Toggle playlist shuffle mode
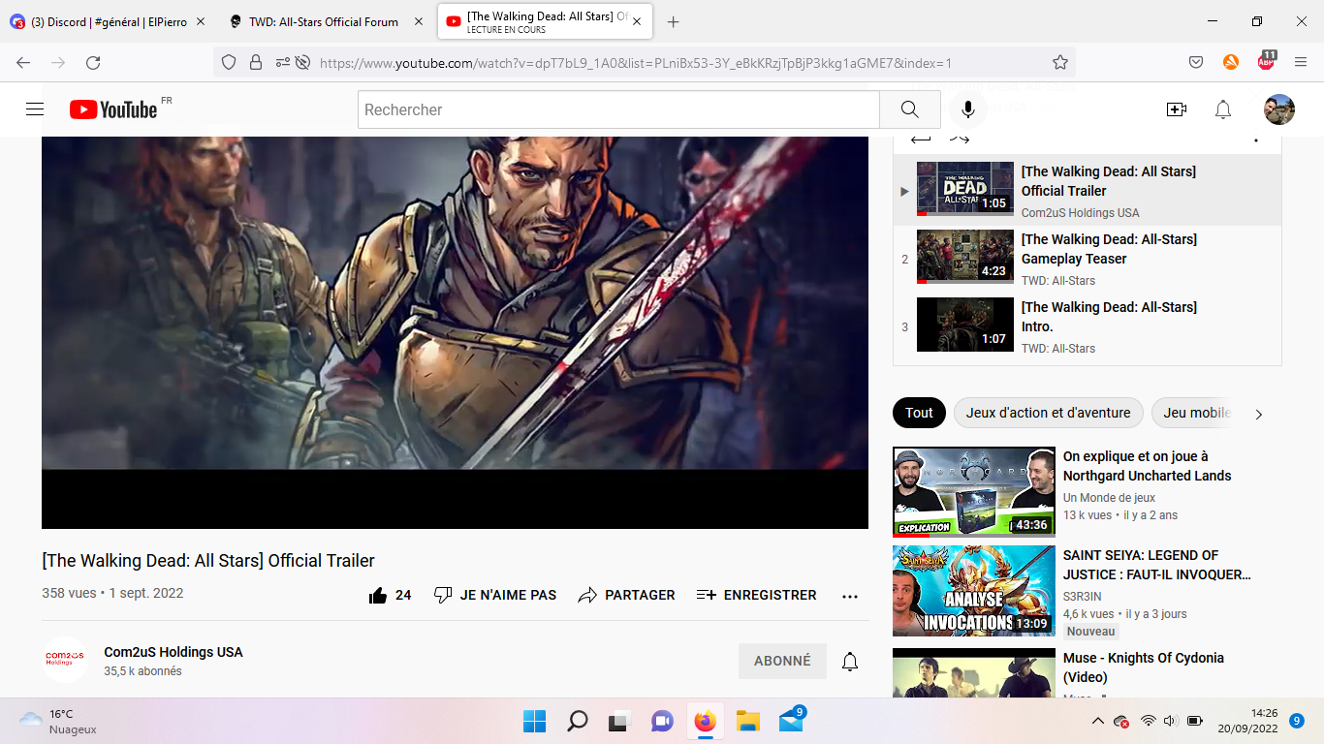Image resolution: width=1324 pixels, height=744 pixels. pos(960,139)
